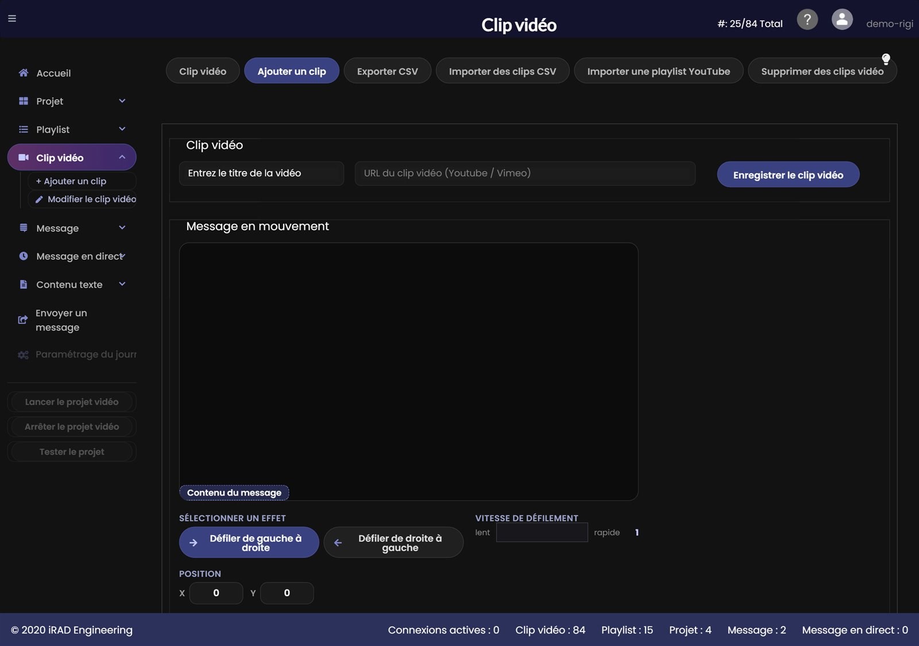Click the Envoyer un message share icon
919x646 pixels.
pos(23,320)
